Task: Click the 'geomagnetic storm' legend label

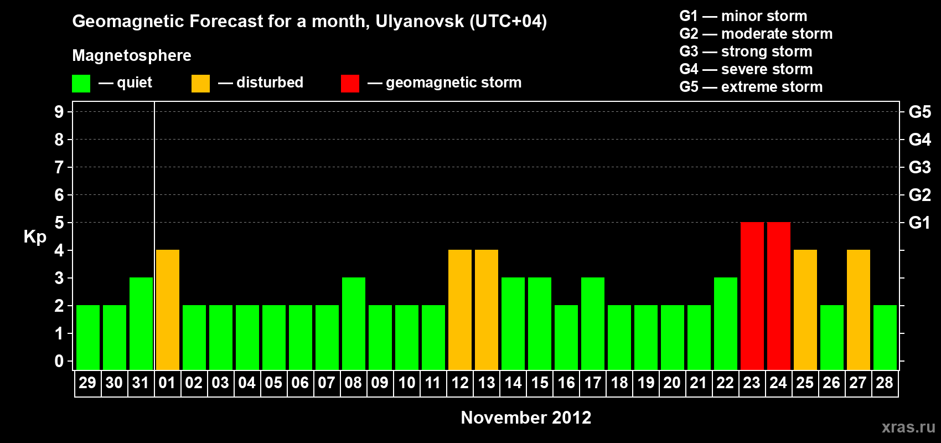Action: (x=453, y=83)
